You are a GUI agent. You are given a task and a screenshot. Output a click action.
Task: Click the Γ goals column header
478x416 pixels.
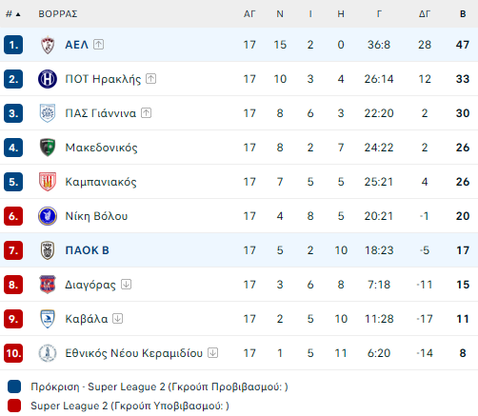click(379, 14)
